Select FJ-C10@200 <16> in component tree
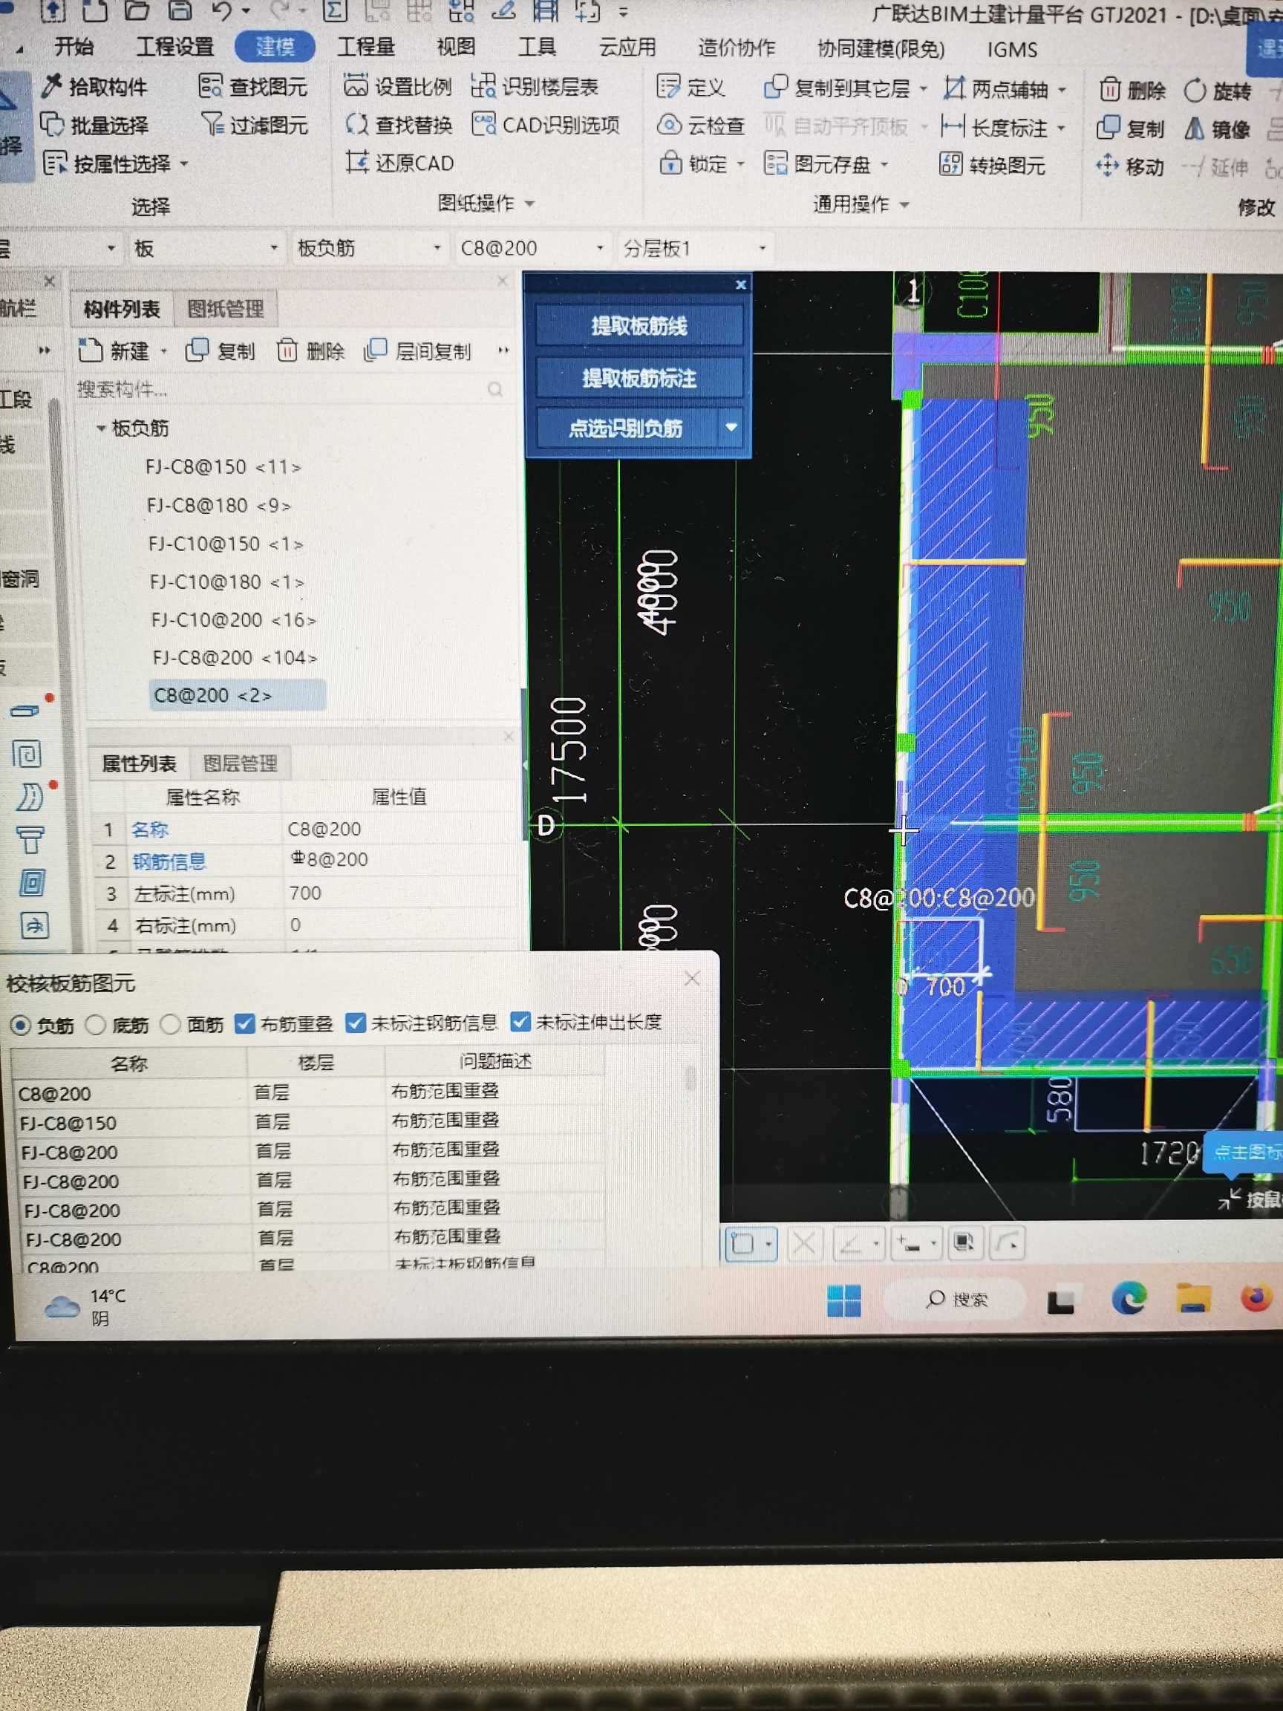The height and width of the screenshot is (1711, 1283). [x=235, y=619]
